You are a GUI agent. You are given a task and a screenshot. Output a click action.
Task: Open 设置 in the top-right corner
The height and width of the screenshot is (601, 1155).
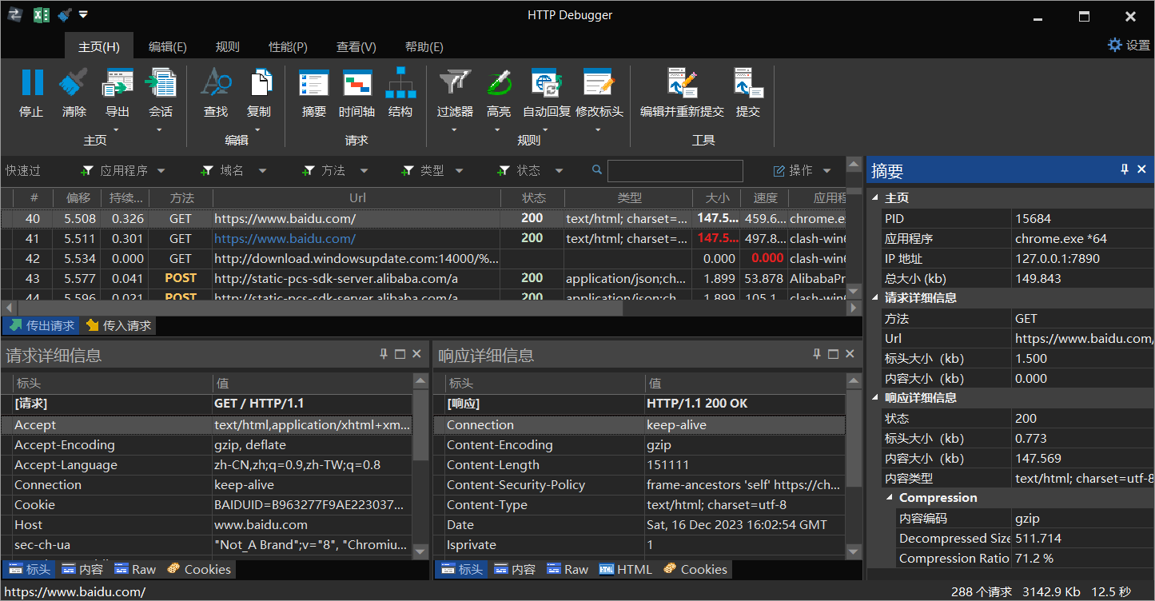pos(1129,46)
